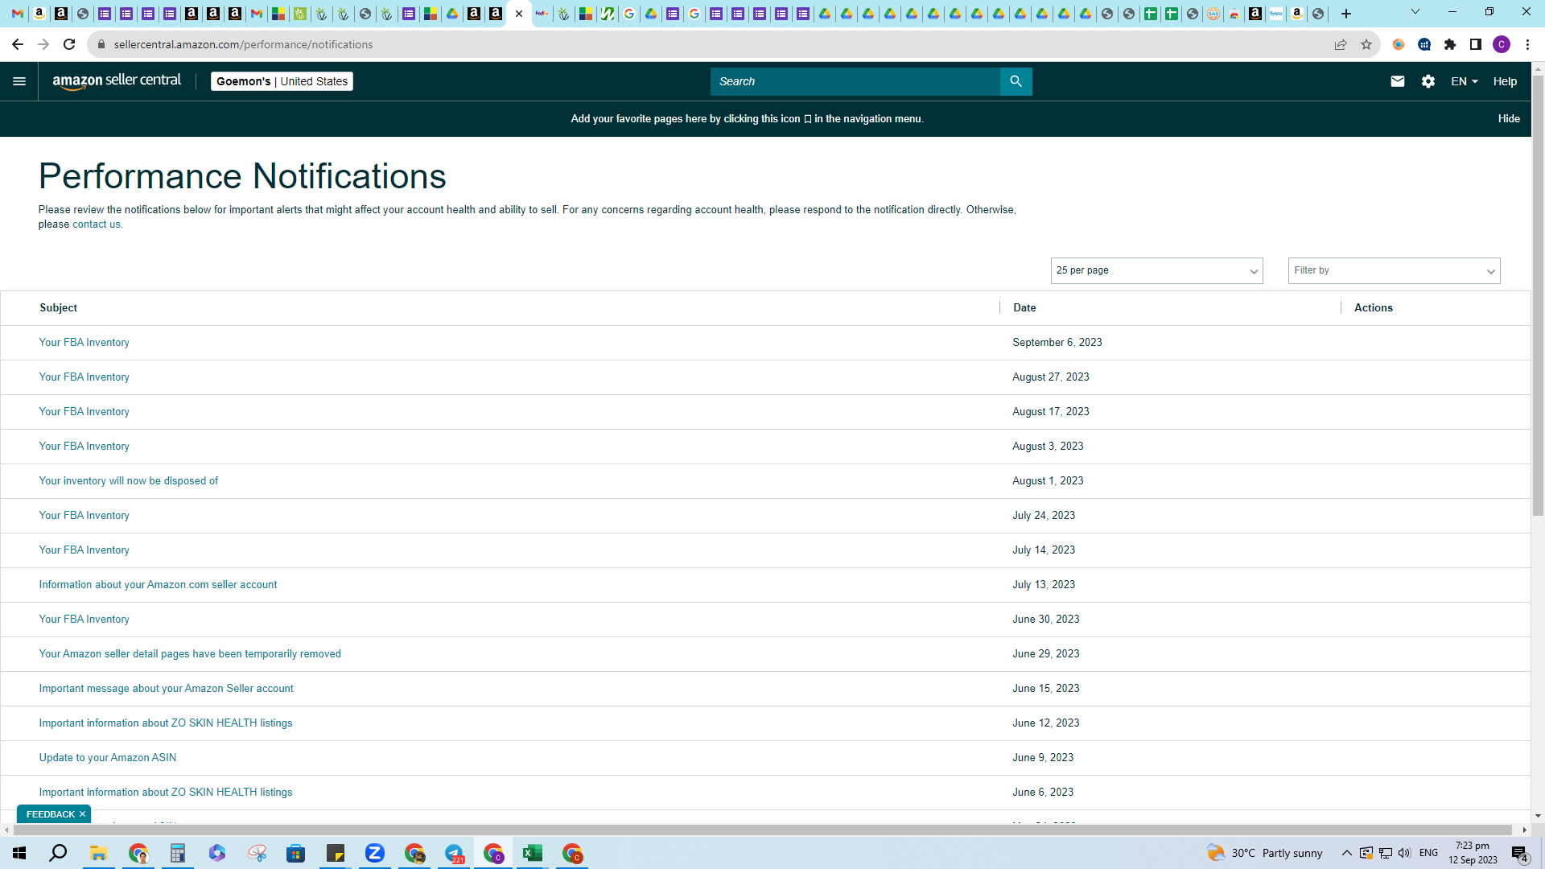
Task: Reload the page with the refresh icon
Action: tap(69, 44)
